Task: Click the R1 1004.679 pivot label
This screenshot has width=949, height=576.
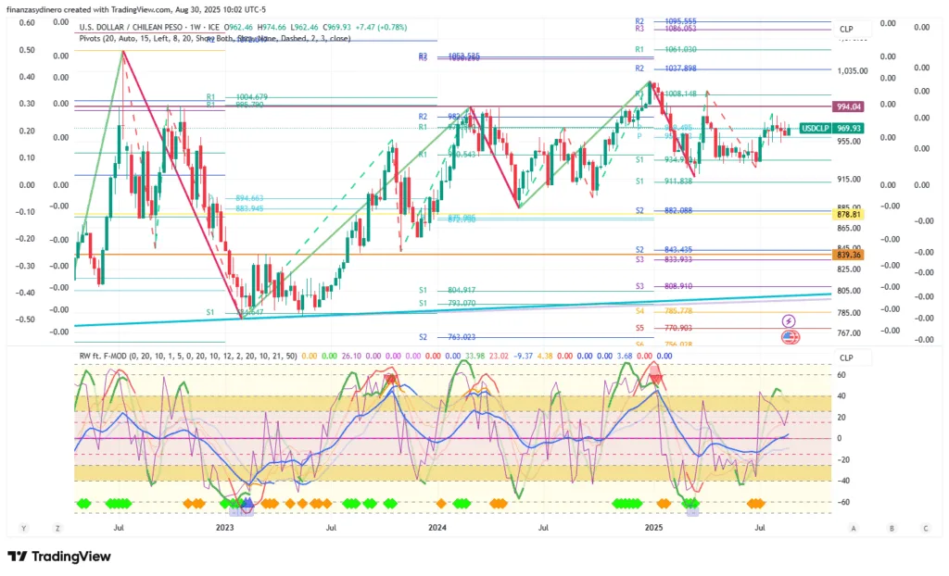Action: click(x=236, y=97)
